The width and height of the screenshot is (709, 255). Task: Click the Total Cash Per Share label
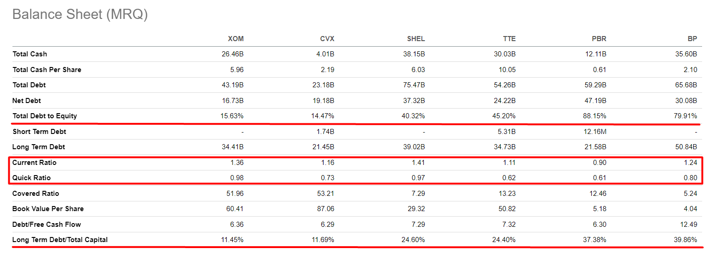coord(47,70)
